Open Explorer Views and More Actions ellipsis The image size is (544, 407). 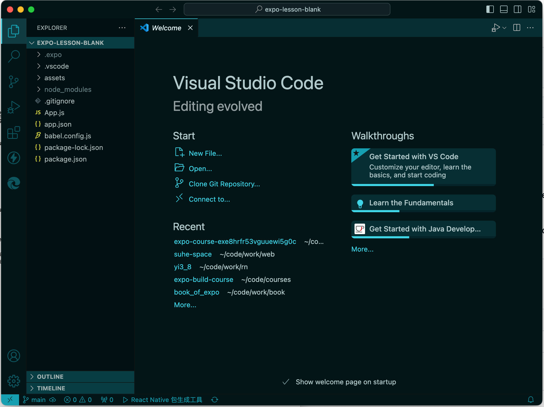[x=122, y=28]
